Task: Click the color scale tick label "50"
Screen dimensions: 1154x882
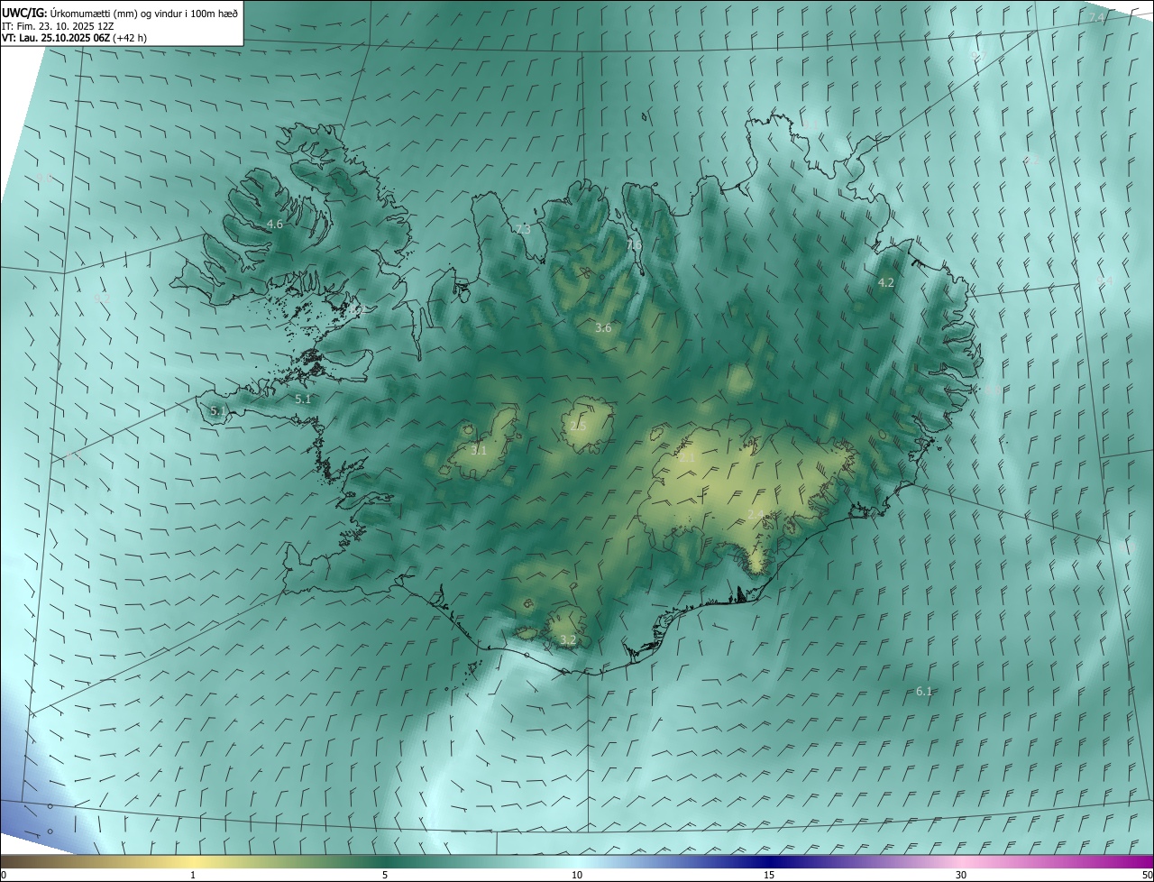Action: click(x=1147, y=876)
